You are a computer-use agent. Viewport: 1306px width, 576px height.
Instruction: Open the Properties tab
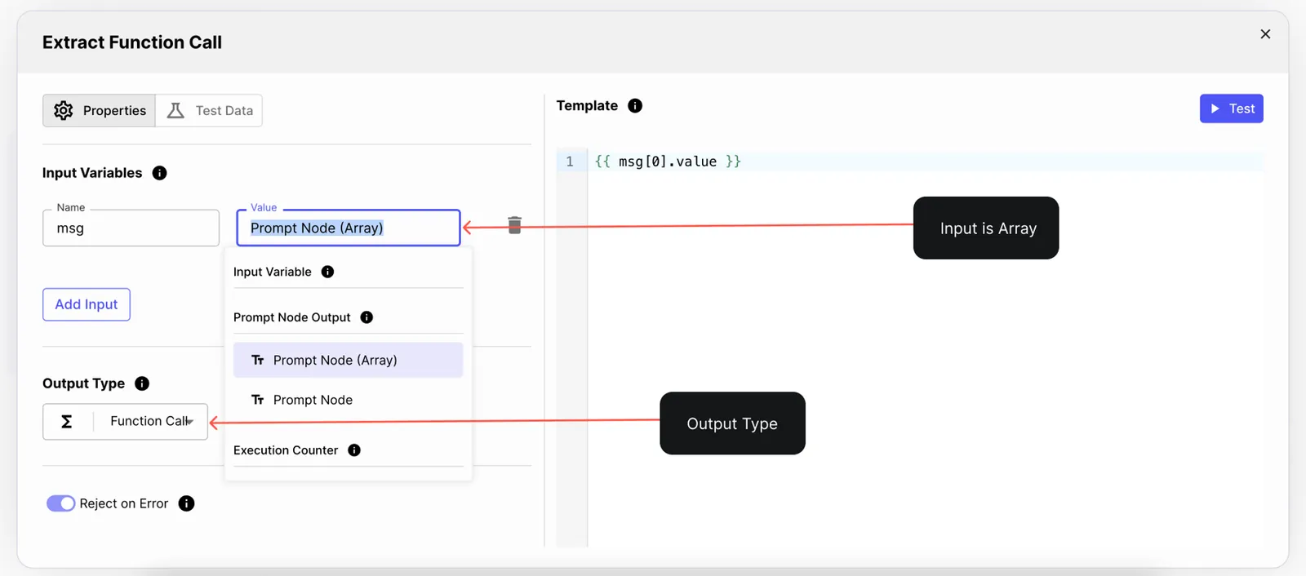tap(99, 110)
